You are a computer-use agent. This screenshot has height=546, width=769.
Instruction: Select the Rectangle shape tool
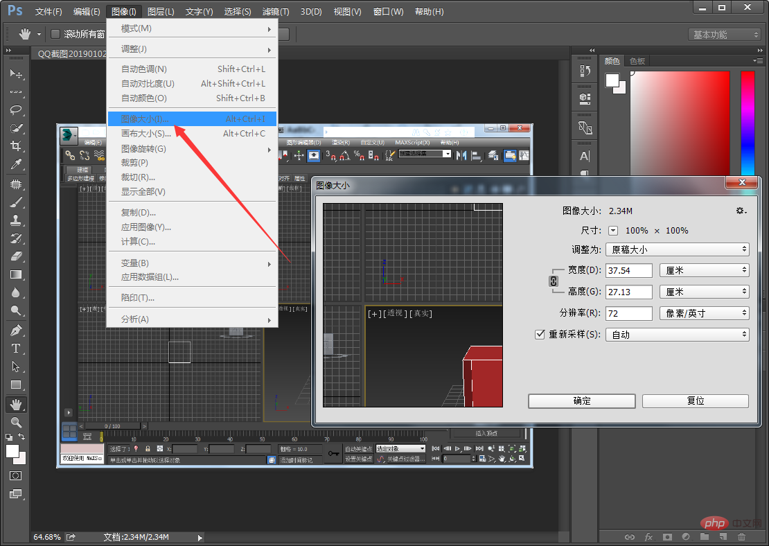click(16, 385)
